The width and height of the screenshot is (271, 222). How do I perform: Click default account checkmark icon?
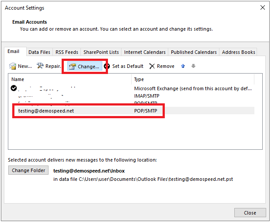point(14,88)
